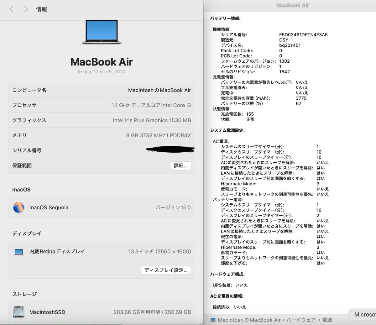Click the コンピュータ名 value field
The height and width of the screenshot is (325, 376).
point(159,90)
